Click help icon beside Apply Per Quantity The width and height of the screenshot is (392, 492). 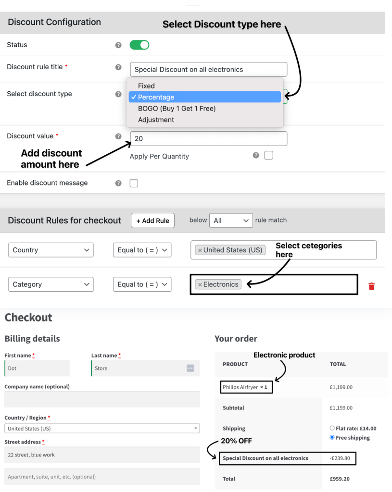click(x=256, y=155)
